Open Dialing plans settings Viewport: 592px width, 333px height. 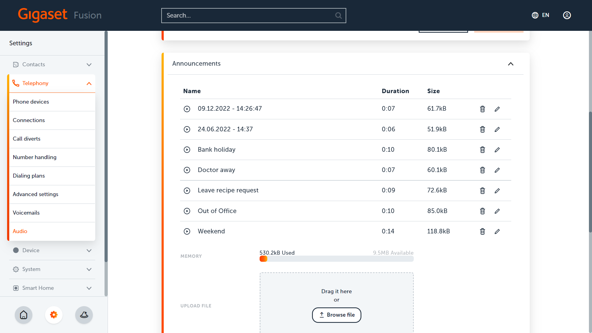52,176
